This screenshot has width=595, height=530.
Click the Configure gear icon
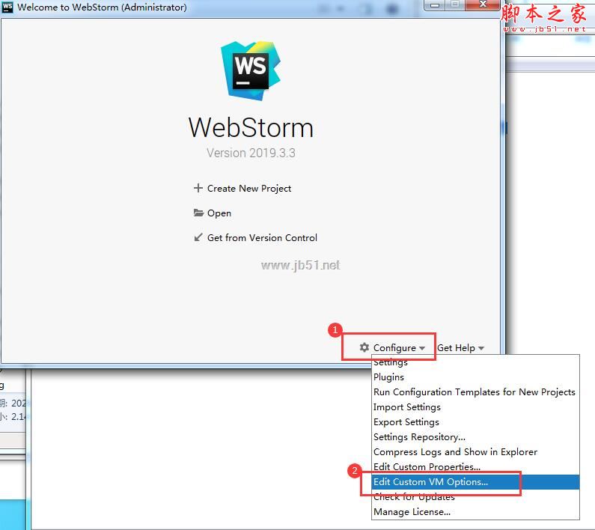(364, 347)
